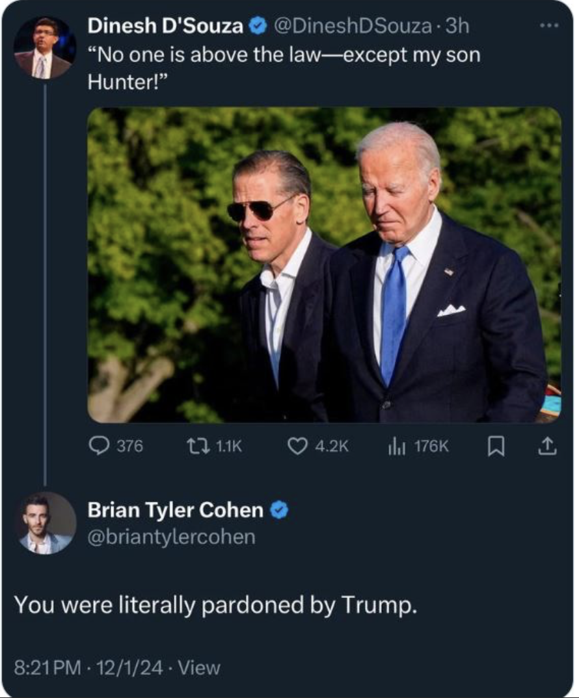Open the three-dot more options menu
Viewport: 579px width, 698px height.
(x=548, y=26)
